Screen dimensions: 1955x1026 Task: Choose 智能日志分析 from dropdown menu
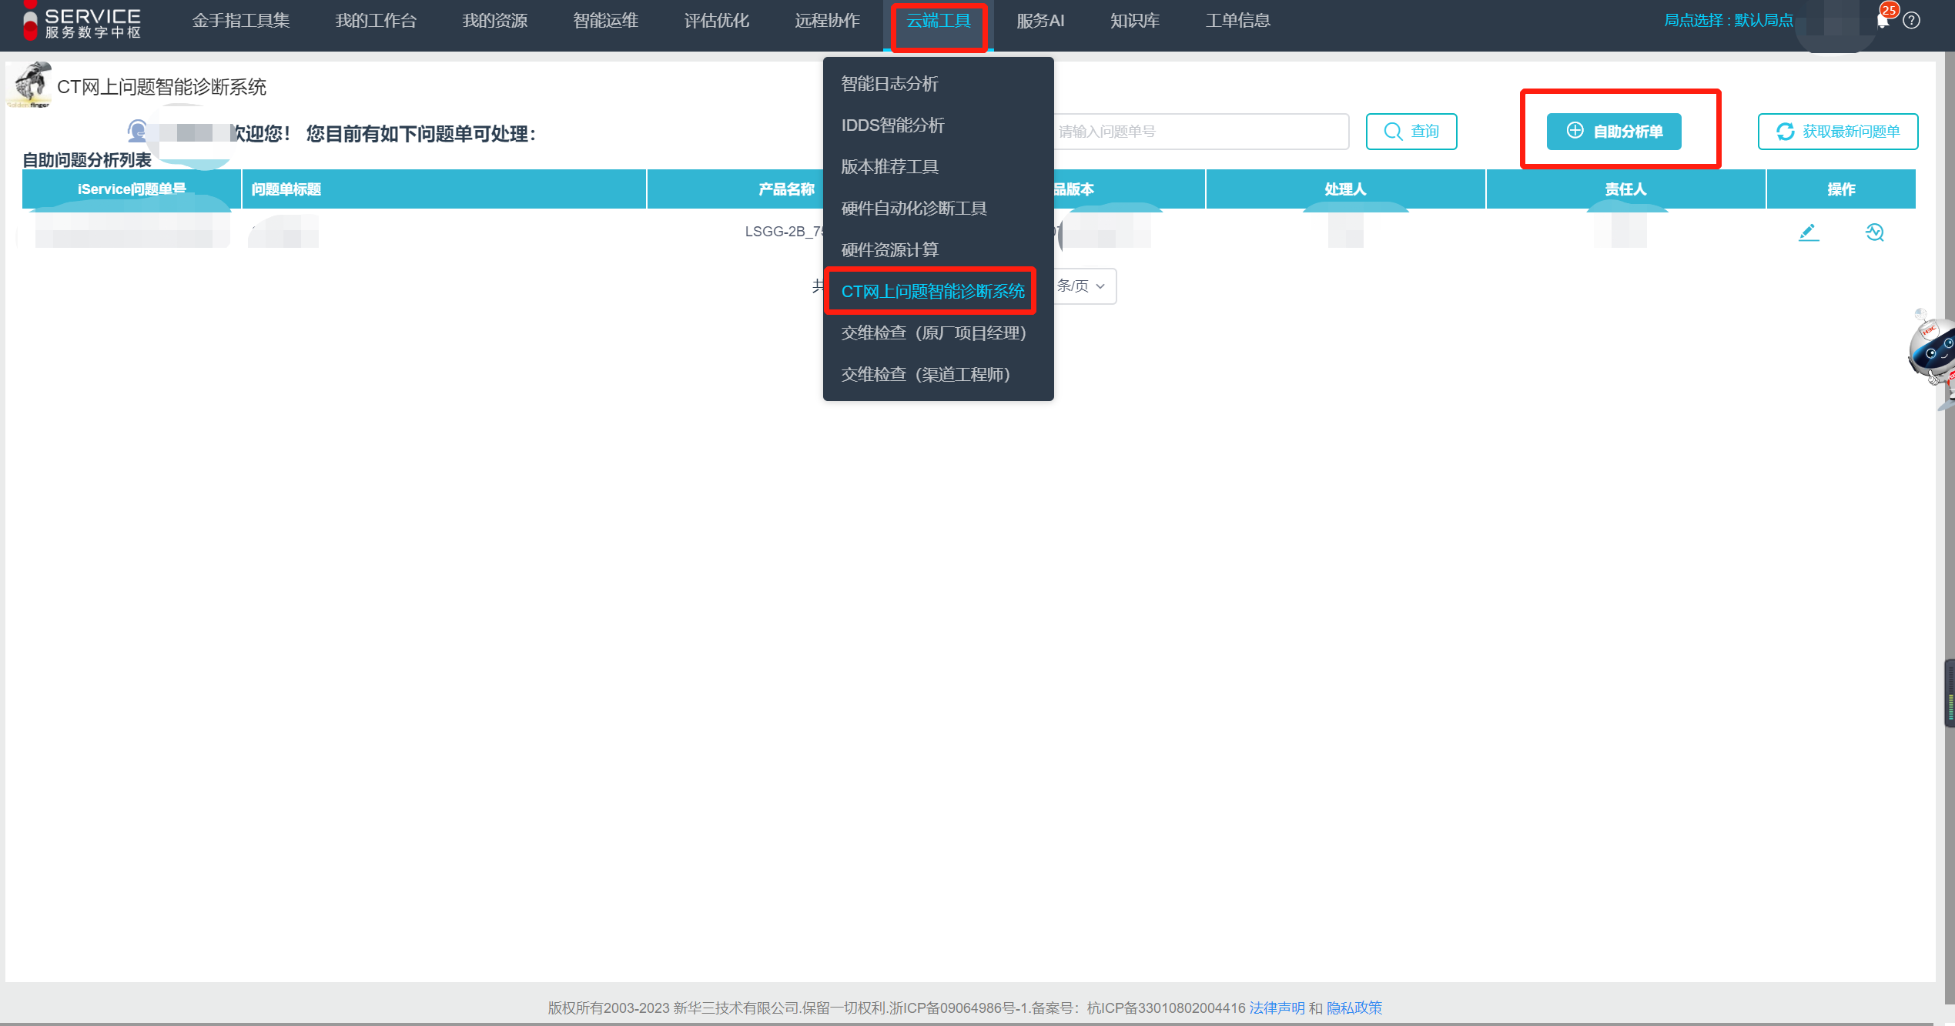pos(889,84)
